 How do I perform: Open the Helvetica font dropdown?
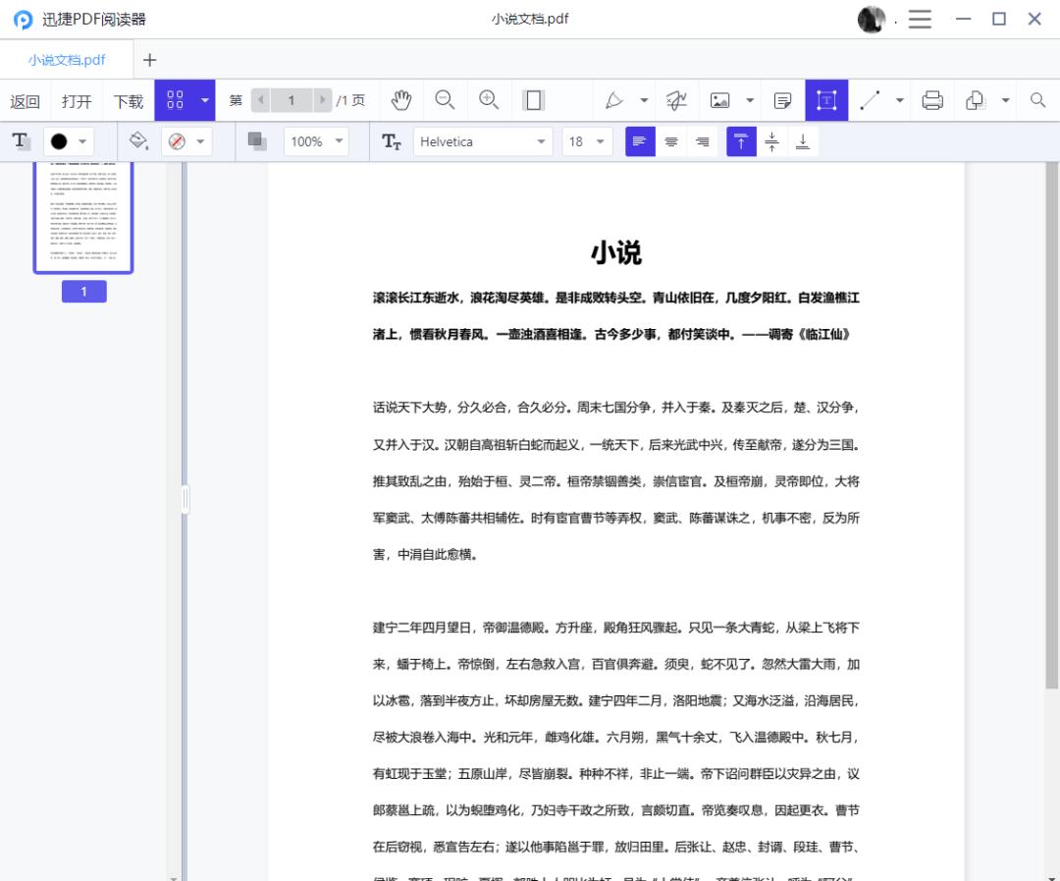(481, 141)
